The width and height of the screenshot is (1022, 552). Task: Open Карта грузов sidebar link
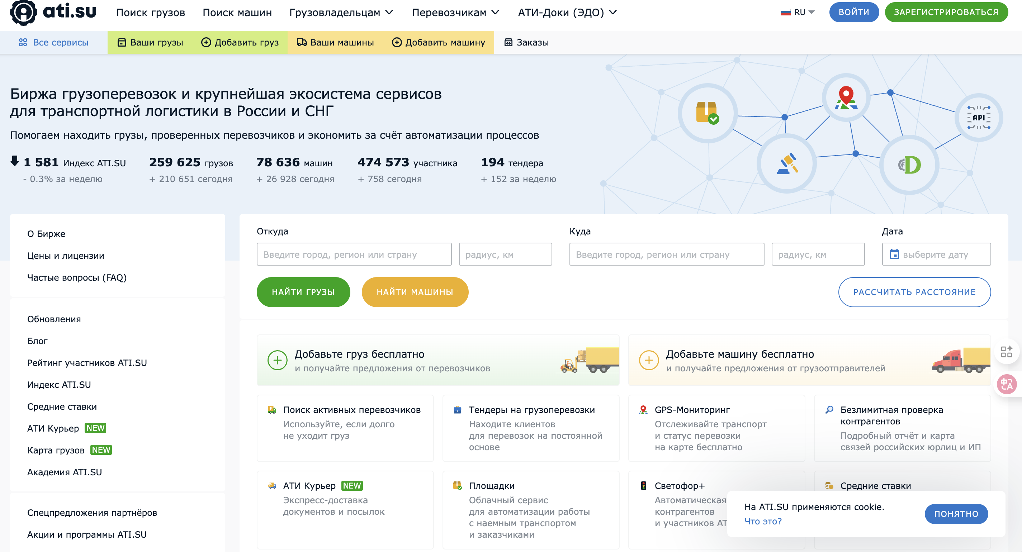click(56, 450)
